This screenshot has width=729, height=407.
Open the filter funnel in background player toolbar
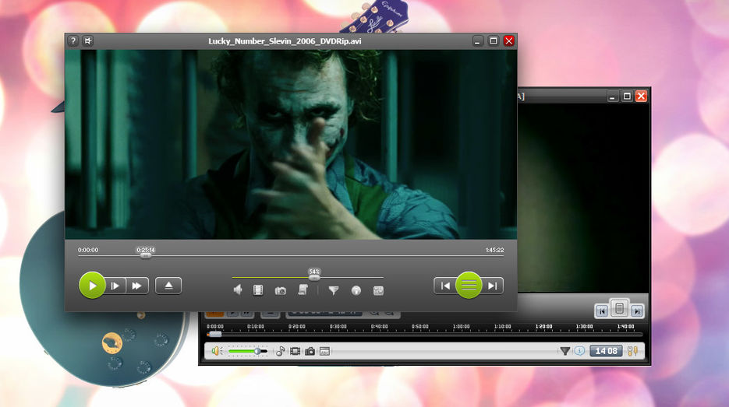[565, 351]
